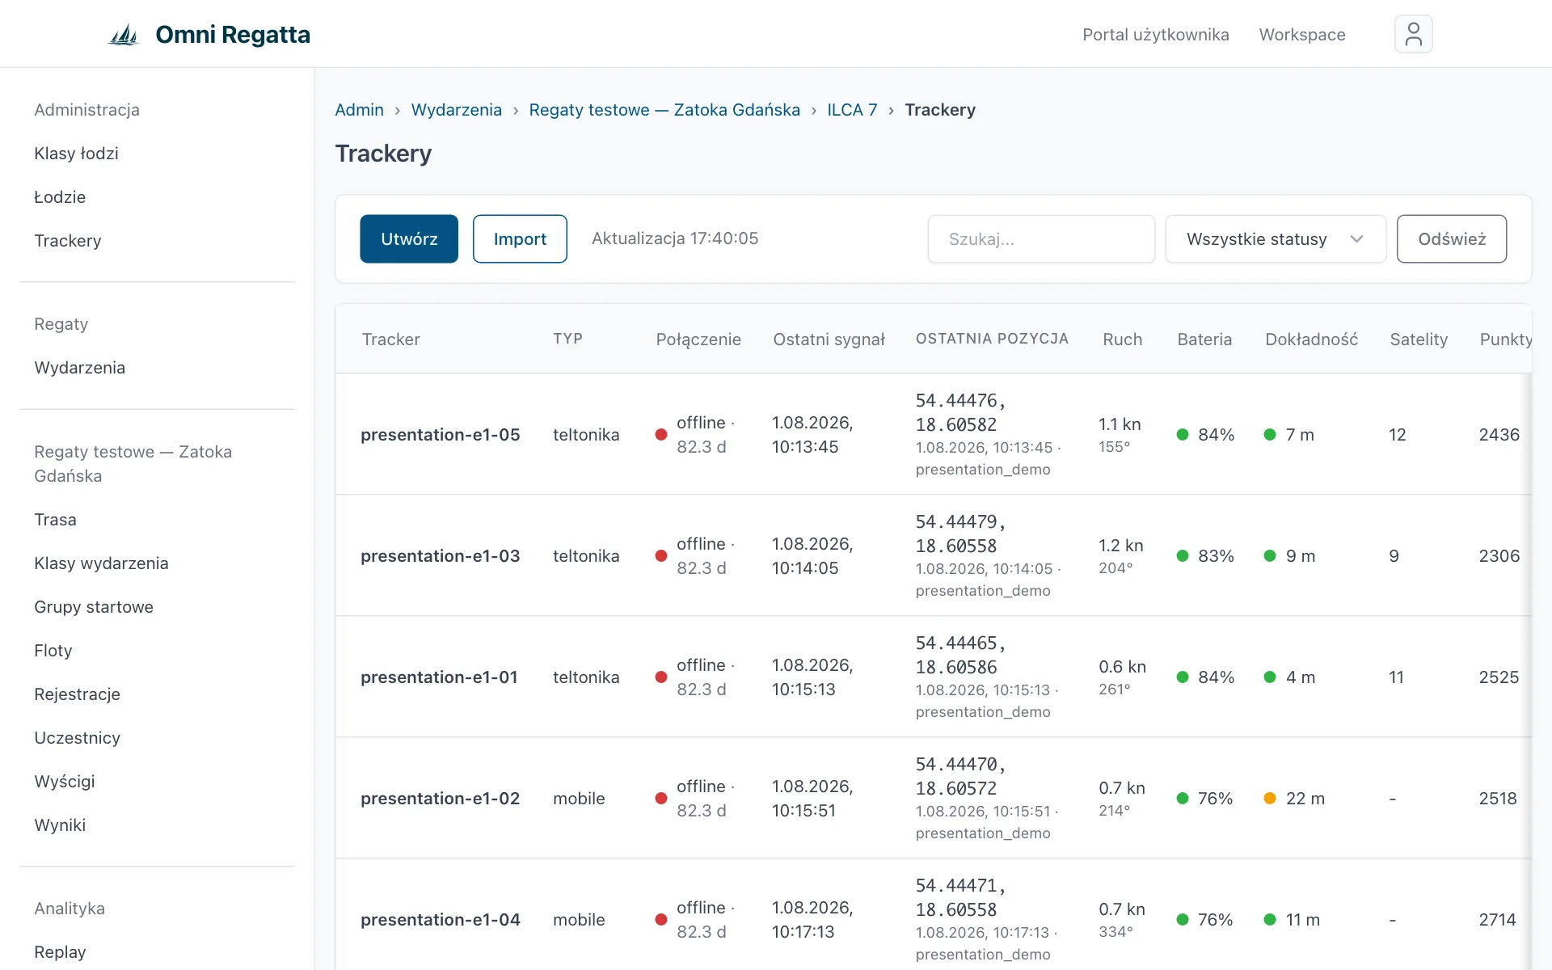Open the Workspace header link
1552x970 pixels.
point(1302,35)
